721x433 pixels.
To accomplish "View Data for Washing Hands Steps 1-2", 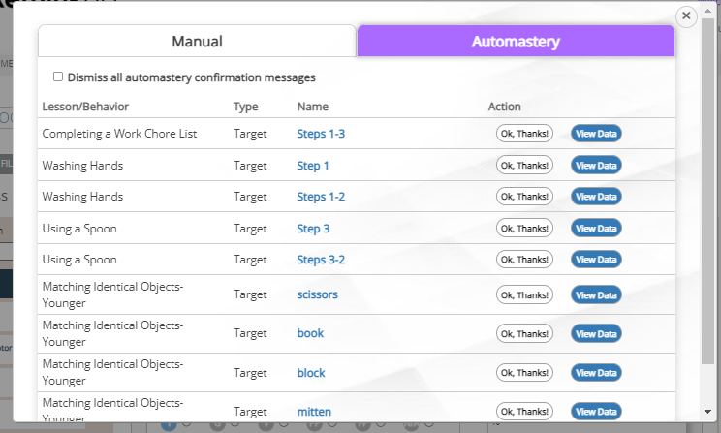I will pyautogui.click(x=596, y=197).
